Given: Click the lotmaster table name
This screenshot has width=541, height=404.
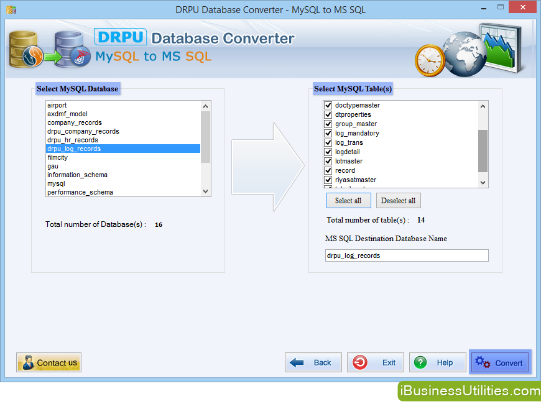Looking at the screenshot, I should click(349, 161).
